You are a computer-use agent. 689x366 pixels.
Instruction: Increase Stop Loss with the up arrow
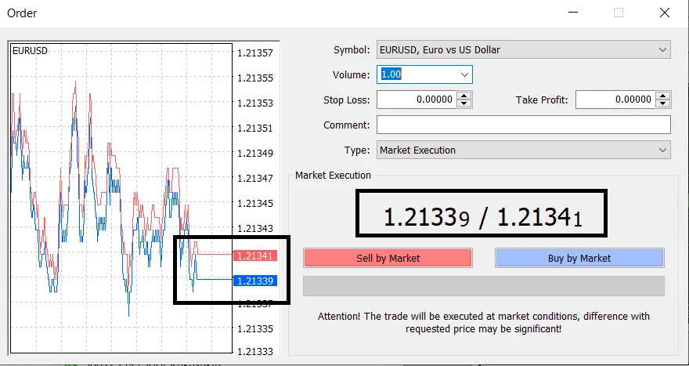[464, 96]
